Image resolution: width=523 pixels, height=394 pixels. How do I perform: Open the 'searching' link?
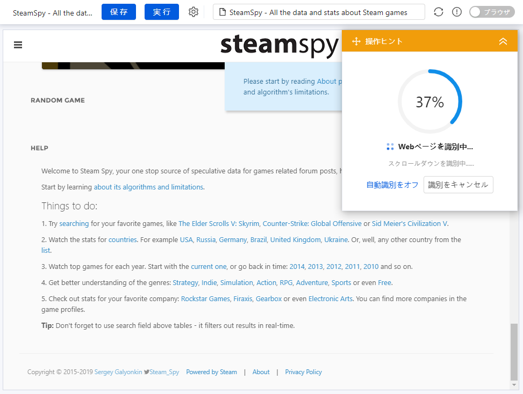[74, 223]
